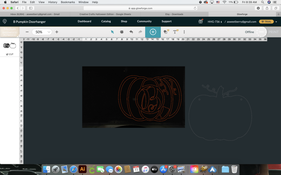Activate the hand pan tool

pyautogui.click(x=122, y=32)
